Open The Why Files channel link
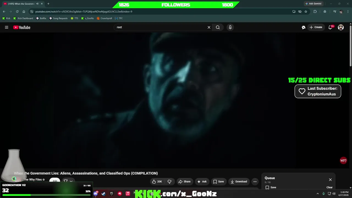 pos(32,180)
